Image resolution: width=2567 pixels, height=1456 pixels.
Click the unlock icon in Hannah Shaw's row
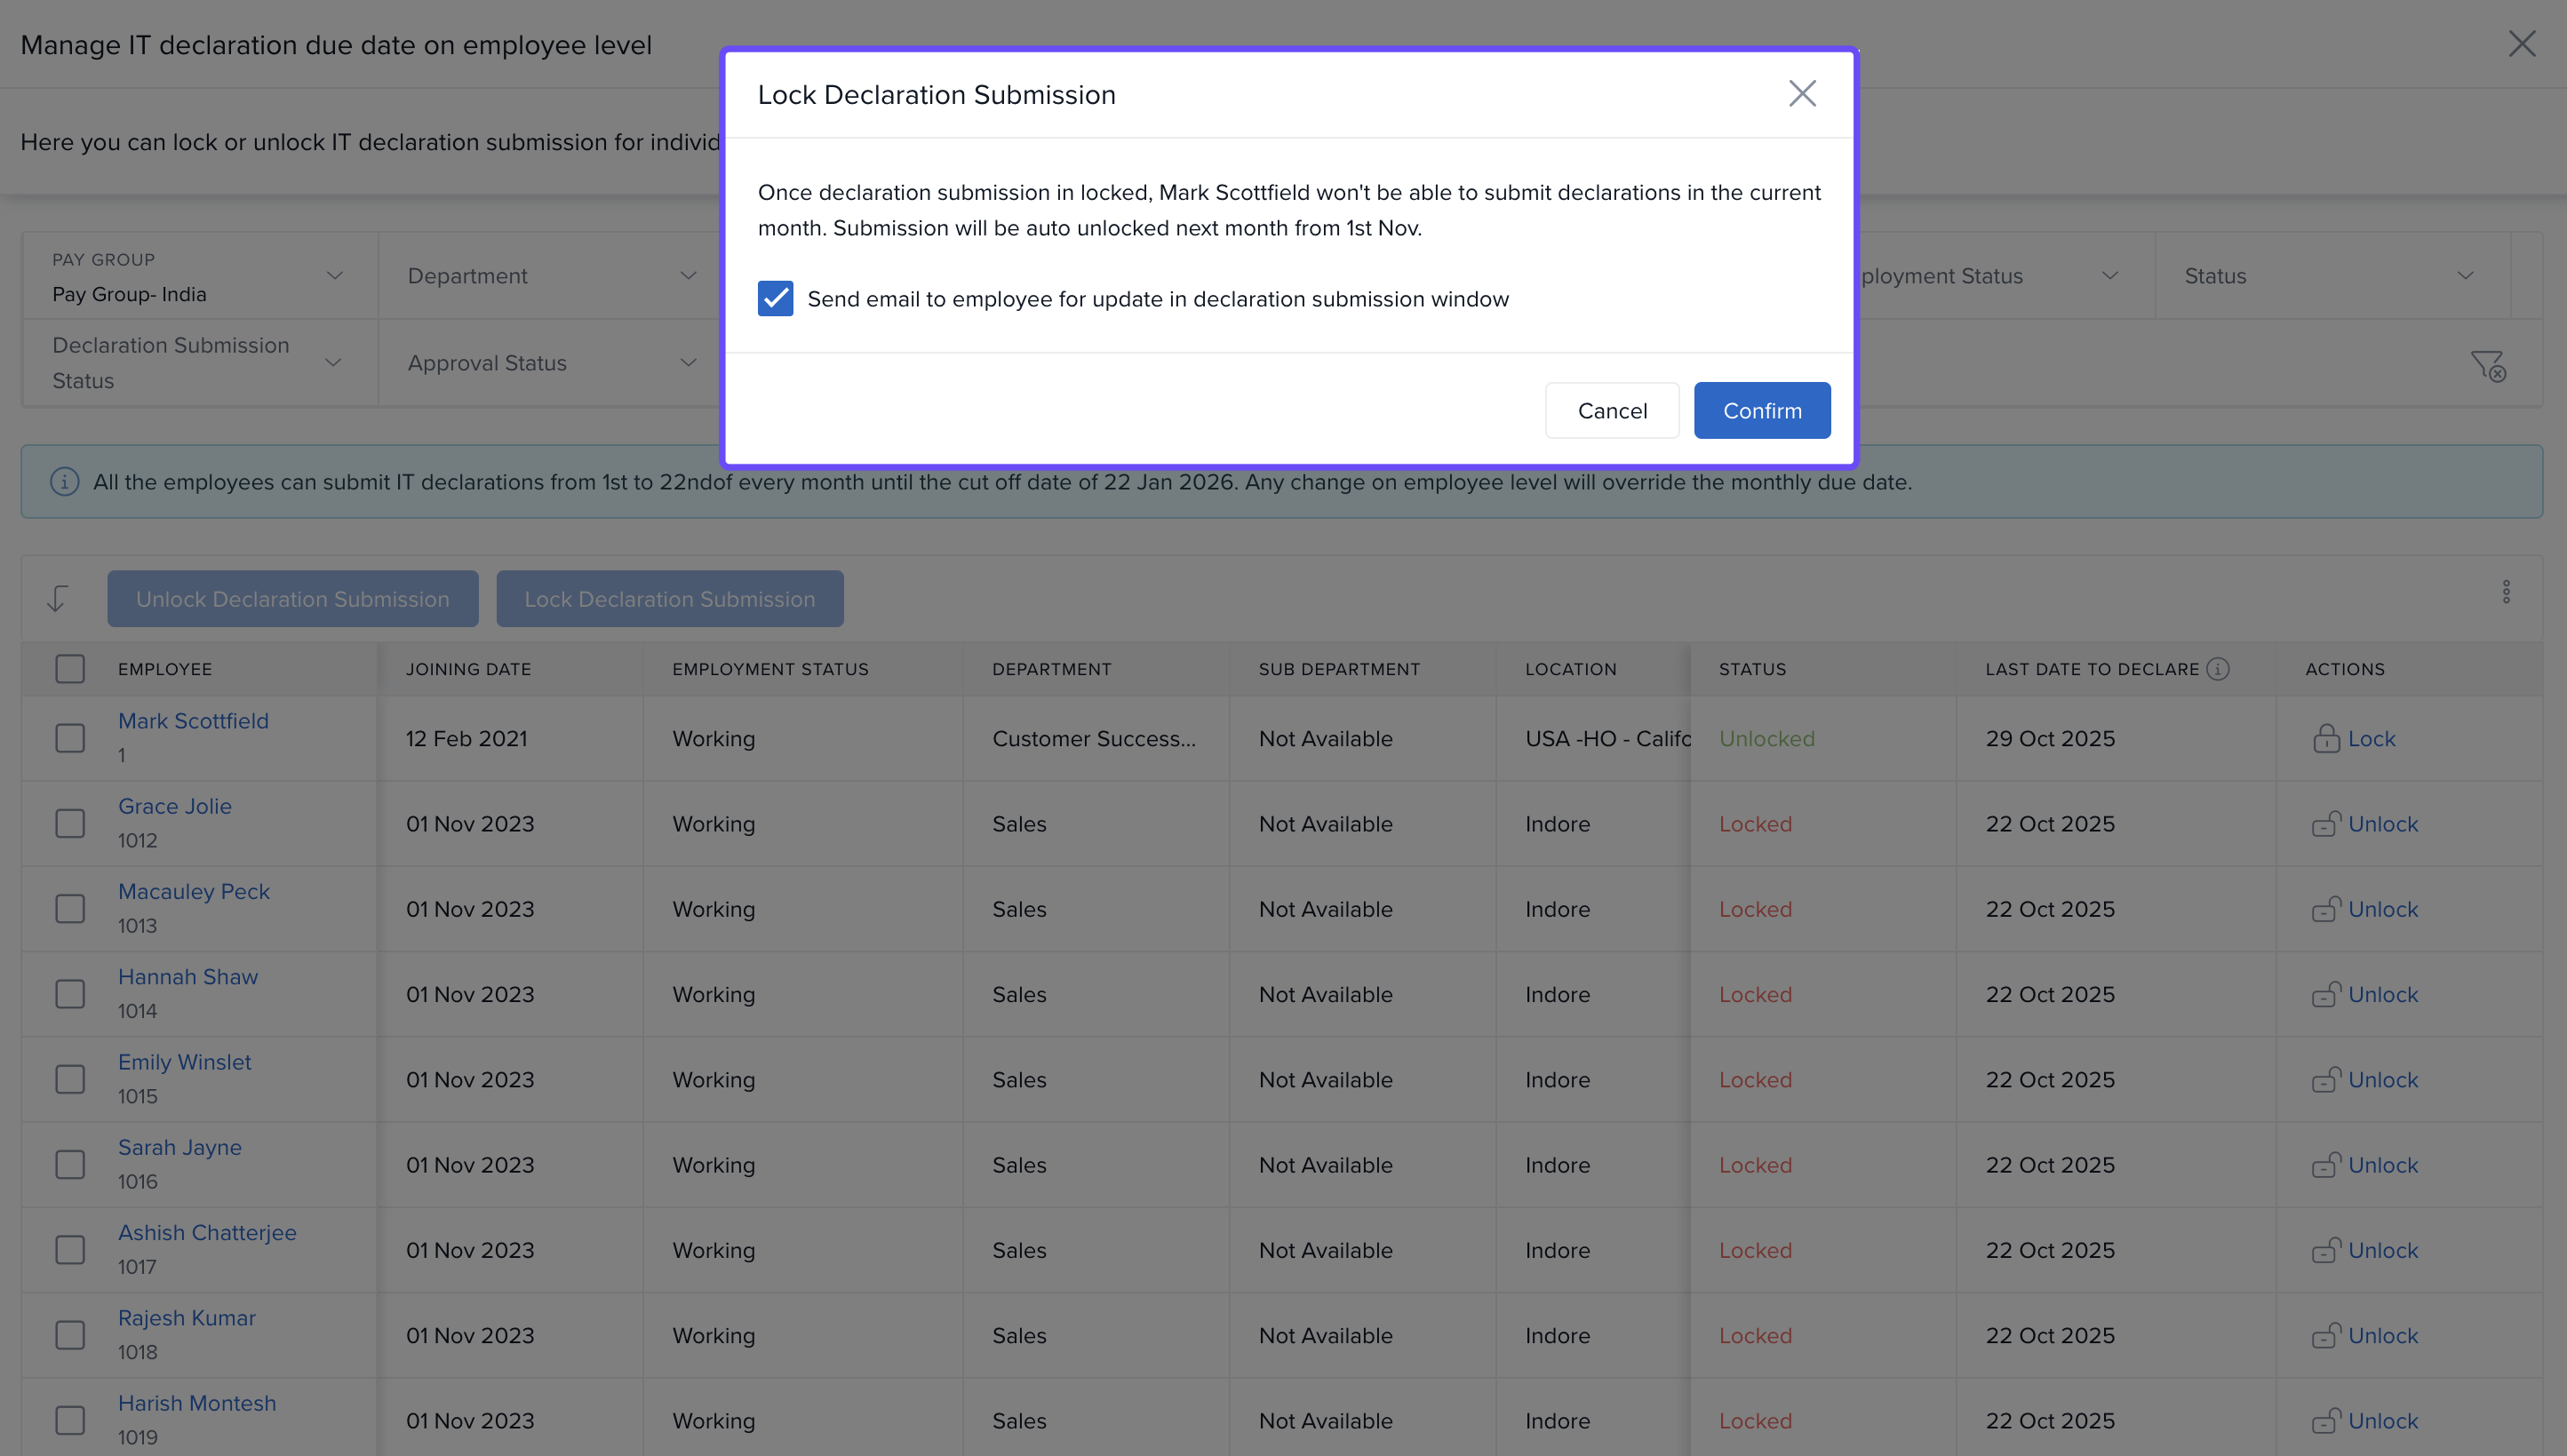pyautogui.click(x=2325, y=995)
